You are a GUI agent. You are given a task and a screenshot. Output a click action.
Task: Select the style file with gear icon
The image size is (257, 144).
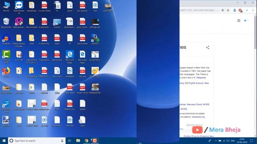click(82, 121)
